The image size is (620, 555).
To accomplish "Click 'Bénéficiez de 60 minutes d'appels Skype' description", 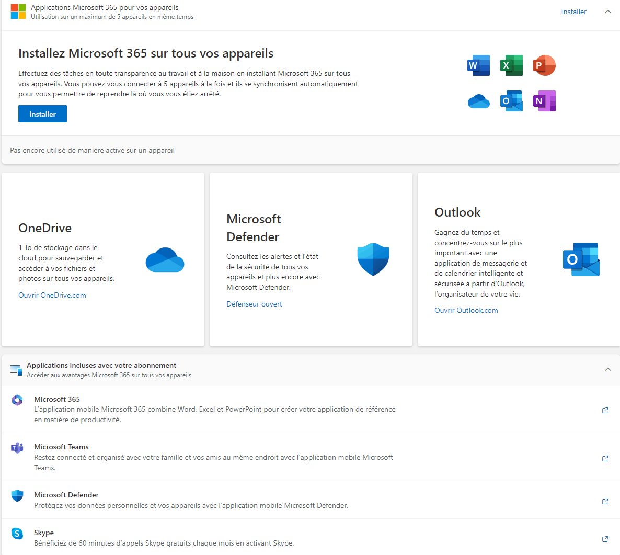I will tap(164, 543).
